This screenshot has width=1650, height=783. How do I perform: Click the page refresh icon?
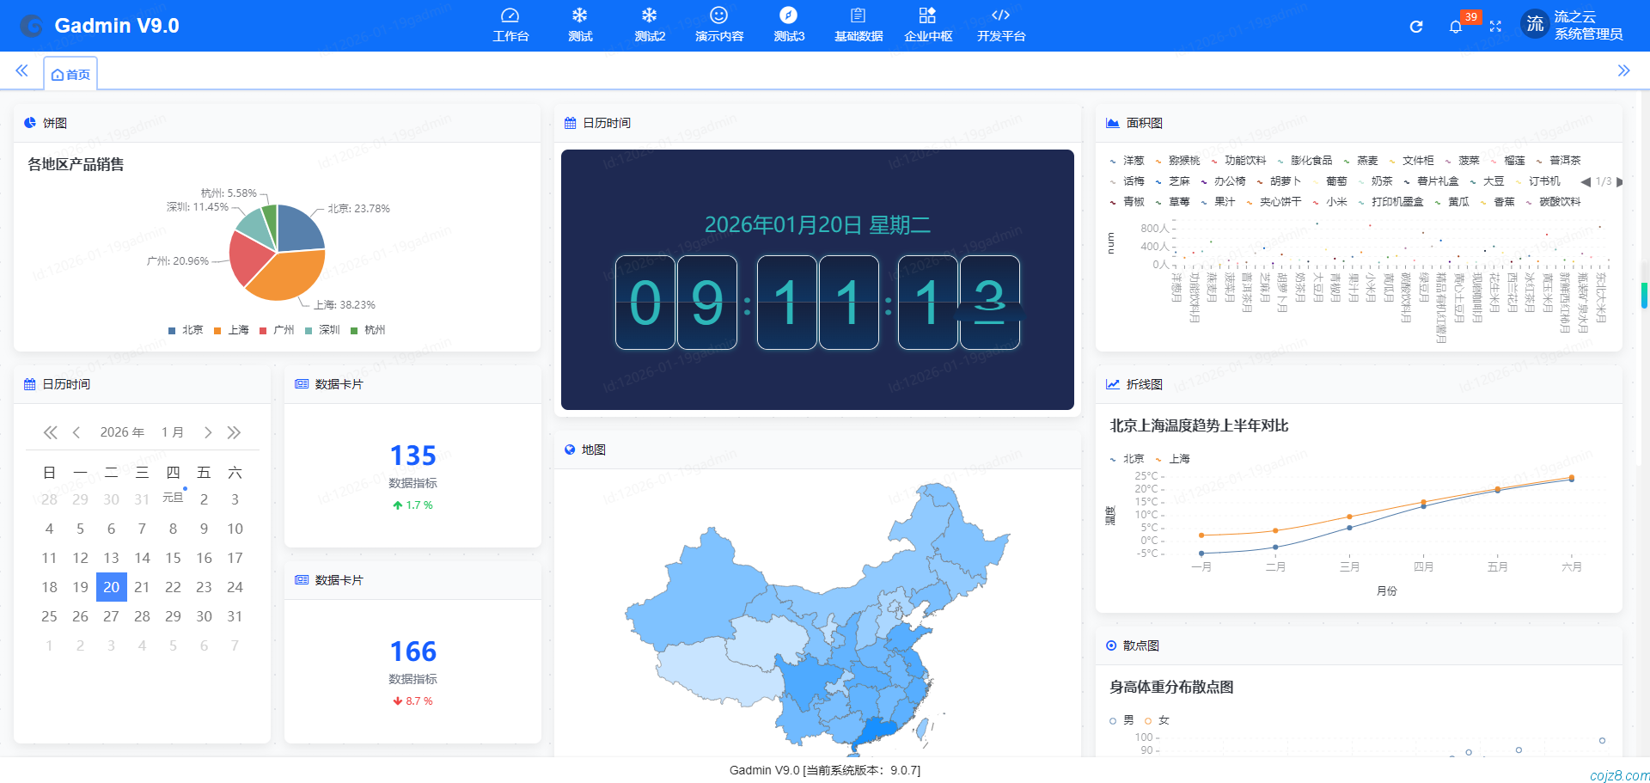click(1415, 27)
